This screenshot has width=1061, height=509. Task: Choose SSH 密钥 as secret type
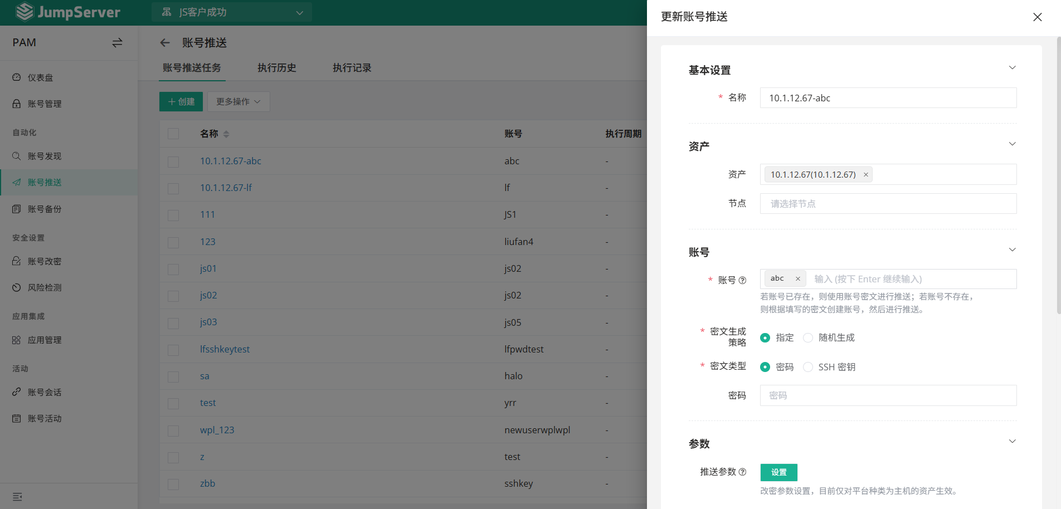coord(808,367)
